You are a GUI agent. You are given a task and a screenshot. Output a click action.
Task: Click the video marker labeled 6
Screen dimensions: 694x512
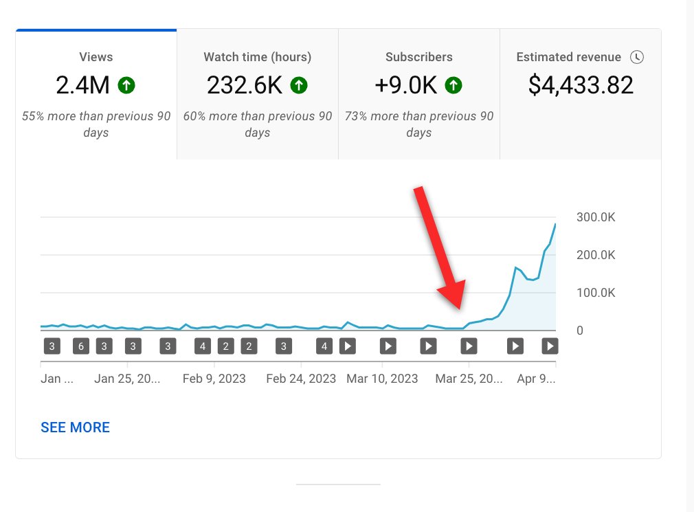point(80,346)
